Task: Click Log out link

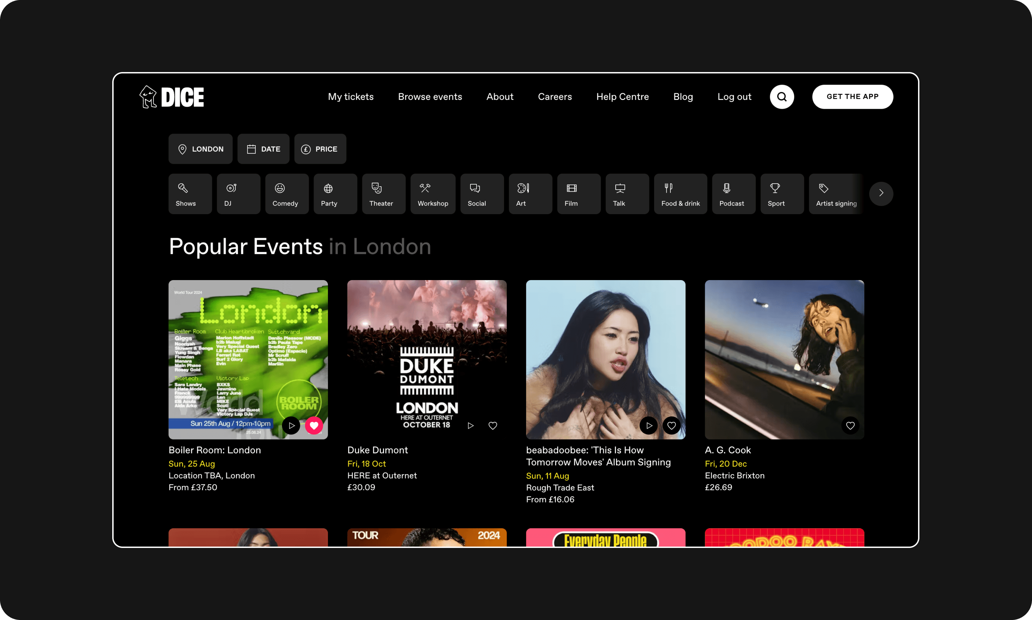Action: point(734,97)
